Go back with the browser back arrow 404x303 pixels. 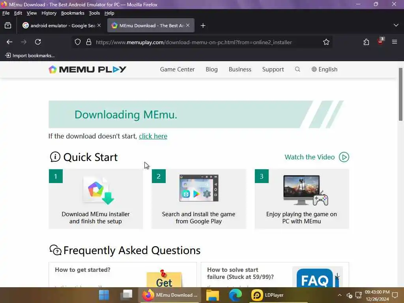(x=9, y=42)
